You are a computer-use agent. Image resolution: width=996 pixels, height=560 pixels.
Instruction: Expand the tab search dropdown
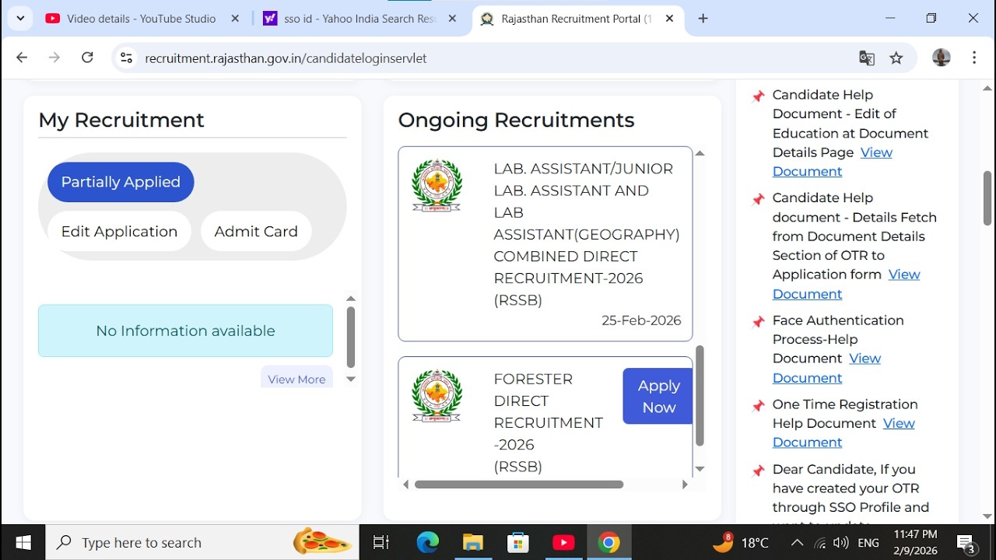pos(20,19)
